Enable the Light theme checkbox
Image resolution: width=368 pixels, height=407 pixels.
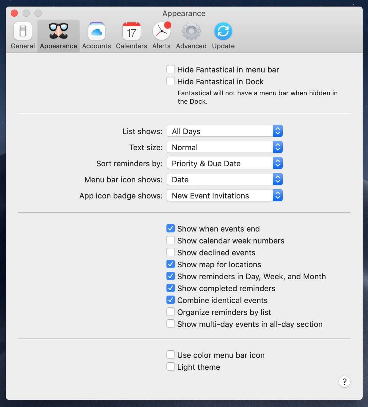coord(171,367)
